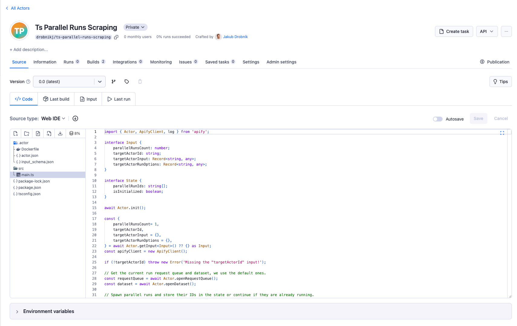Enable the Autosave toggle

[437, 119]
